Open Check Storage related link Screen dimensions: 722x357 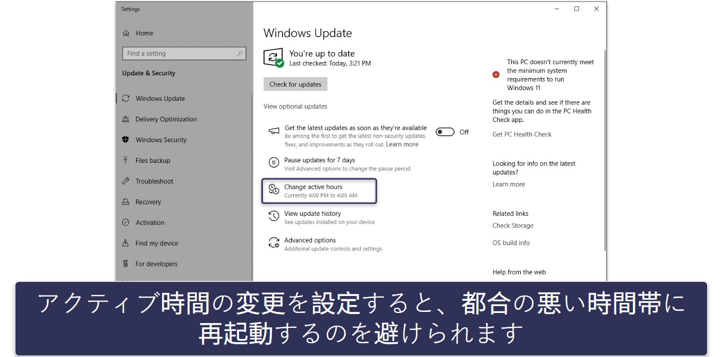(x=513, y=226)
